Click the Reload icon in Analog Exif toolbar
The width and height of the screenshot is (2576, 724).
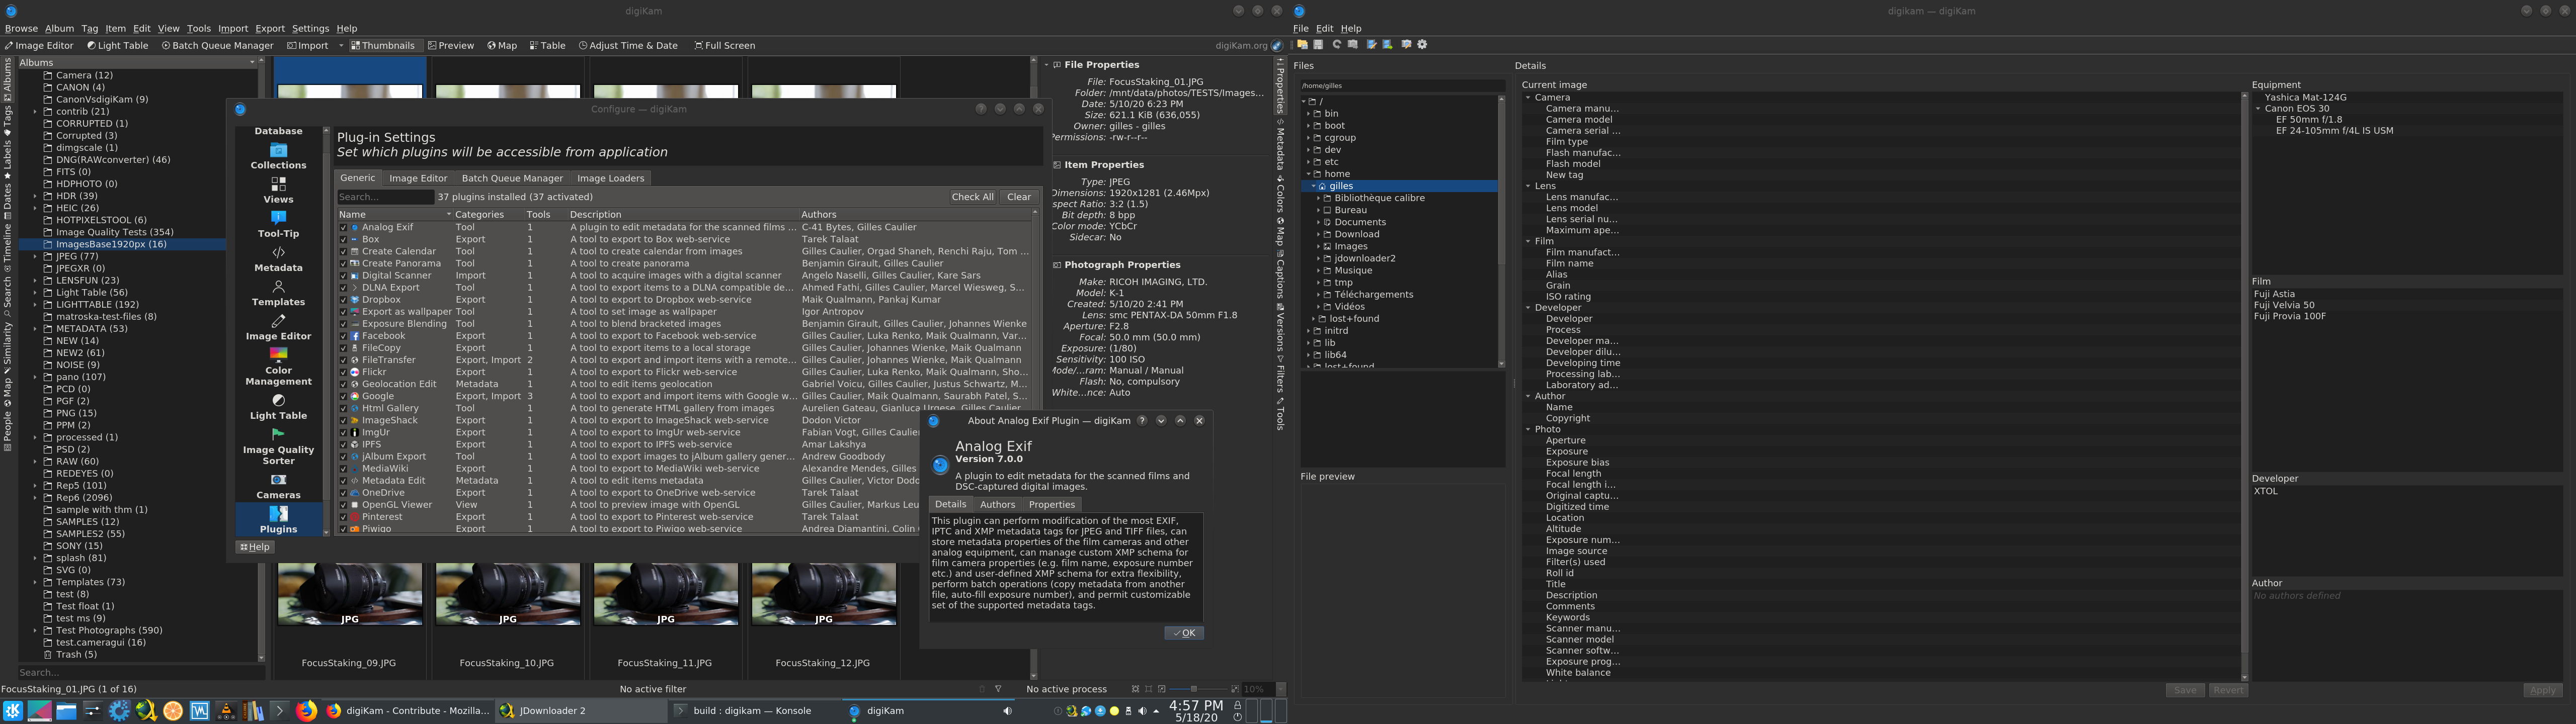[1336, 44]
